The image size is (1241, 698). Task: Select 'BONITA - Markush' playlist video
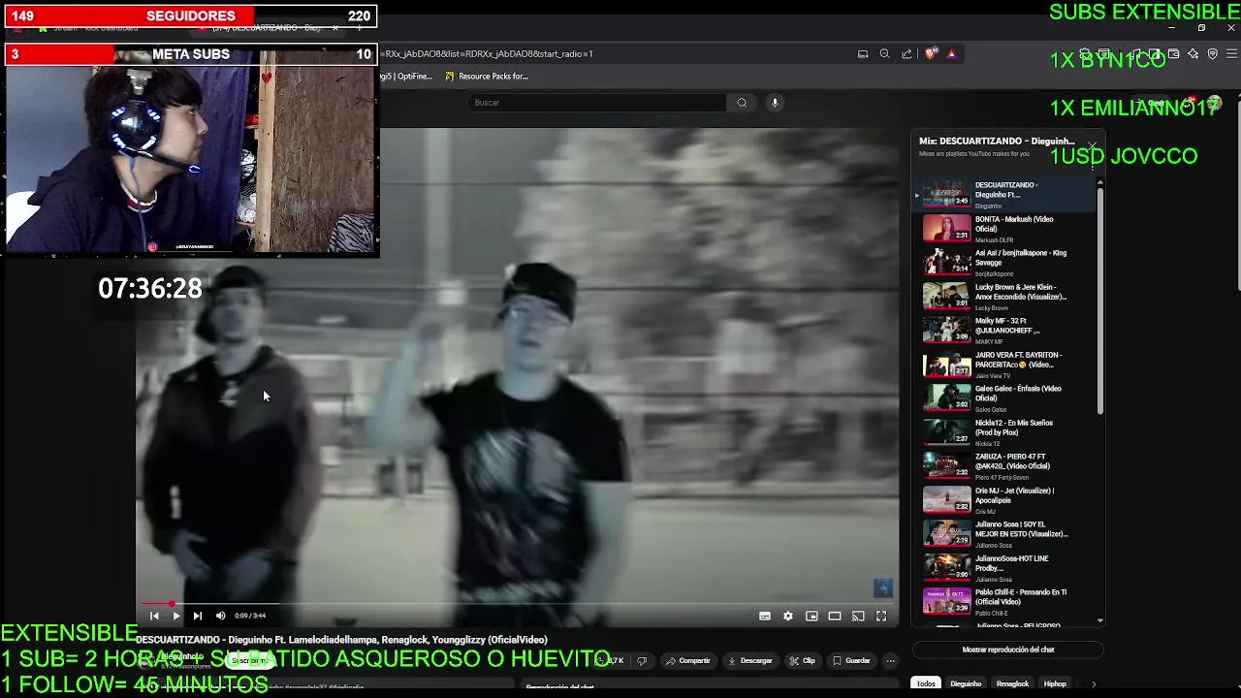tap(1006, 229)
